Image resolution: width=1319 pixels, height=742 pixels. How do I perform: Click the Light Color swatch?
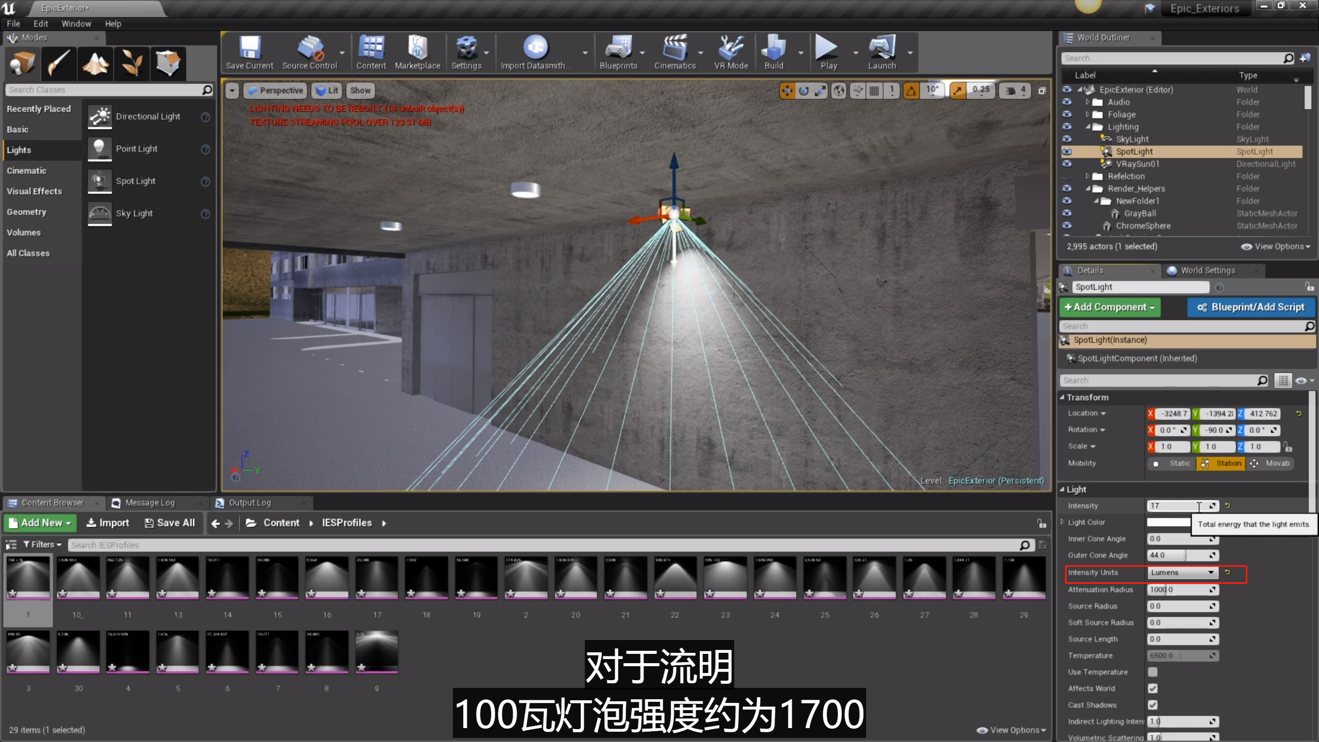[1169, 522]
